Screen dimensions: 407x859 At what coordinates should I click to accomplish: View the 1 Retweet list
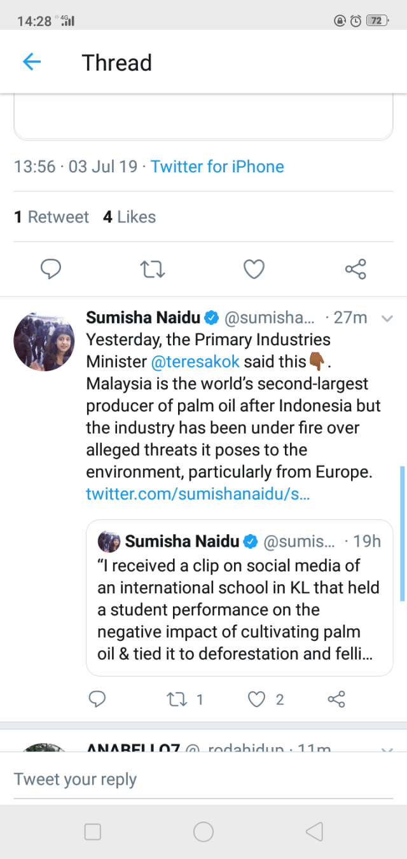pos(52,217)
